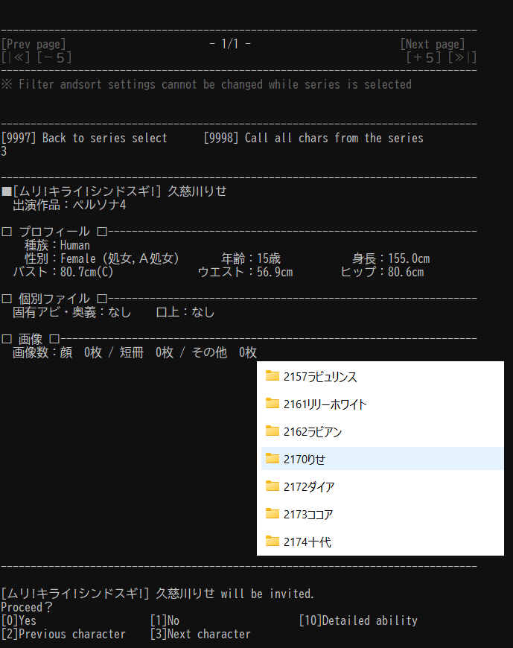Click the [Next page] link

[433, 44]
